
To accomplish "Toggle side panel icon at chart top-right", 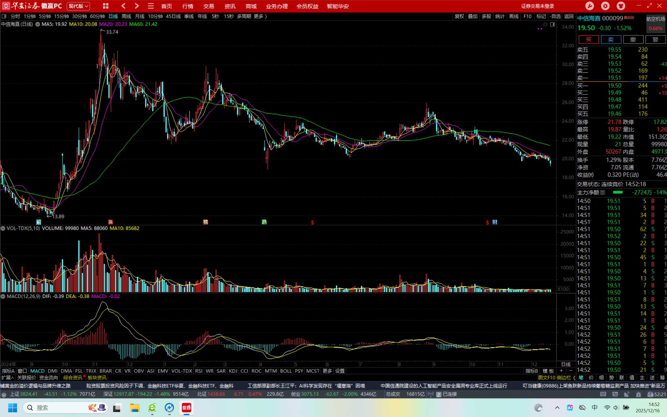I will 552,24.
